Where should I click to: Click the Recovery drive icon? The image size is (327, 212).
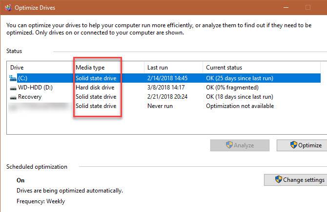click(13, 97)
